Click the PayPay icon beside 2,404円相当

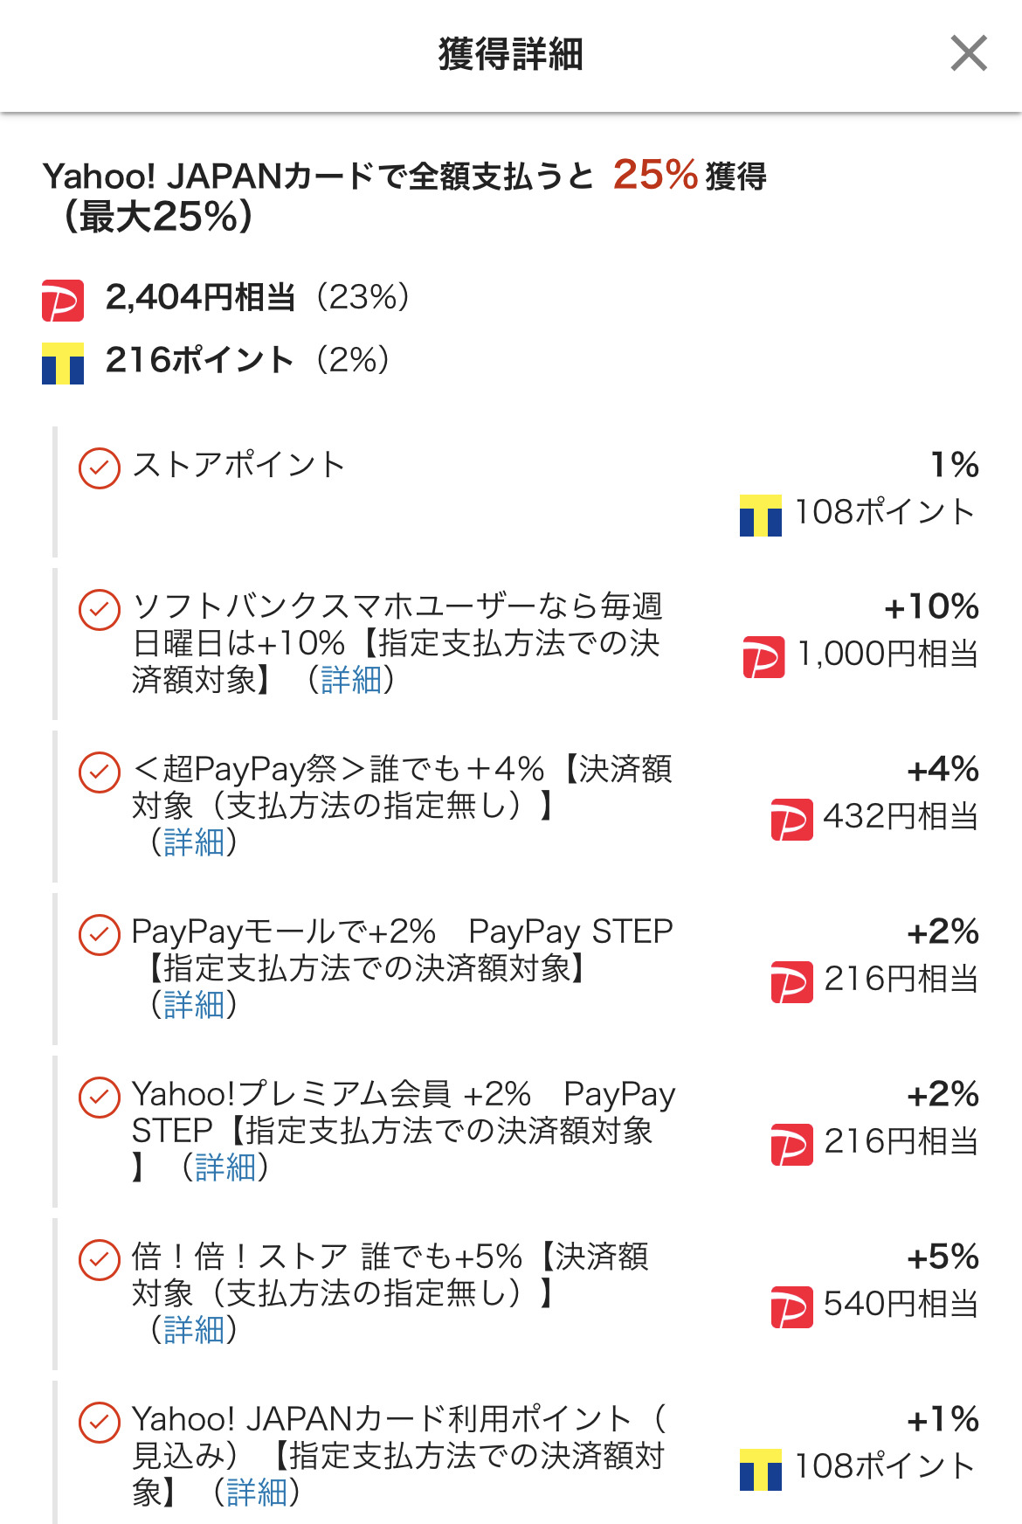click(63, 300)
